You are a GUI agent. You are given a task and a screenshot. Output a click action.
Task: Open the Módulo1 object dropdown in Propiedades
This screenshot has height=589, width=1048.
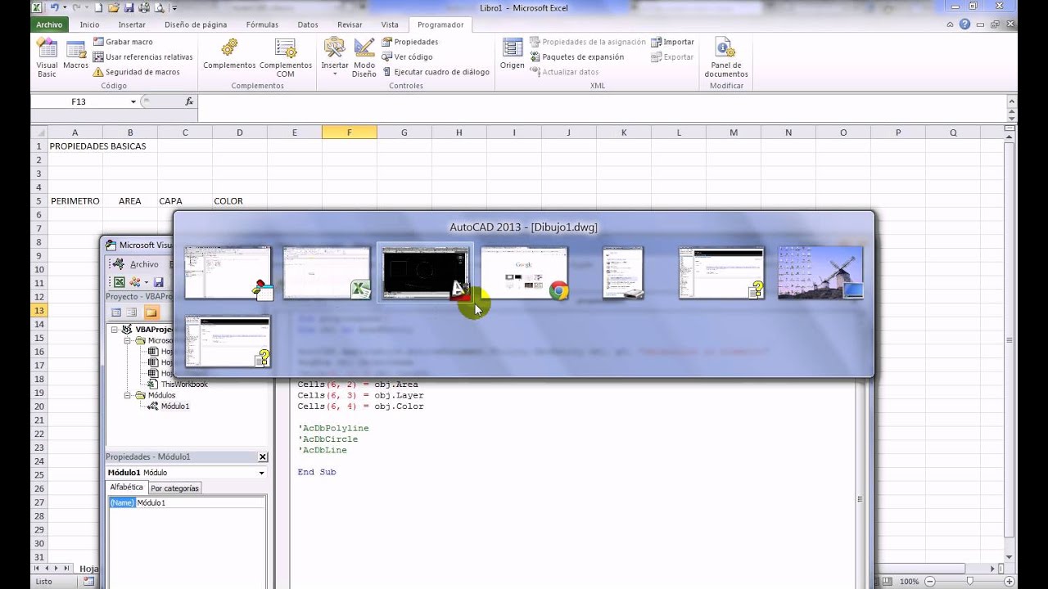click(x=261, y=473)
